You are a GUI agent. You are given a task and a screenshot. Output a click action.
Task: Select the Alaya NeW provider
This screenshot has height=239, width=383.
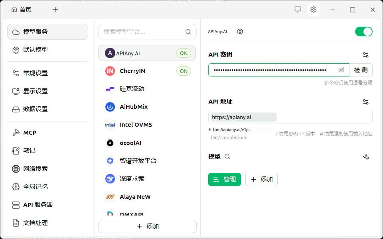147,197
